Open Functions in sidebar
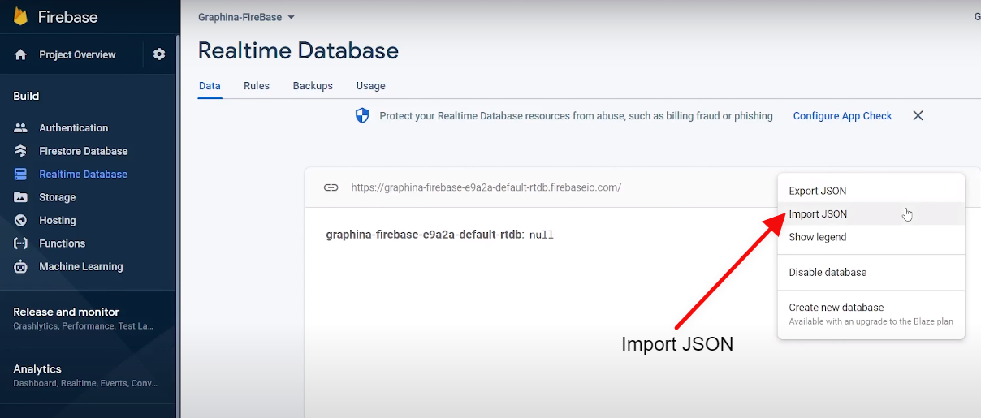981x418 pixels. (x=62, y=243)
